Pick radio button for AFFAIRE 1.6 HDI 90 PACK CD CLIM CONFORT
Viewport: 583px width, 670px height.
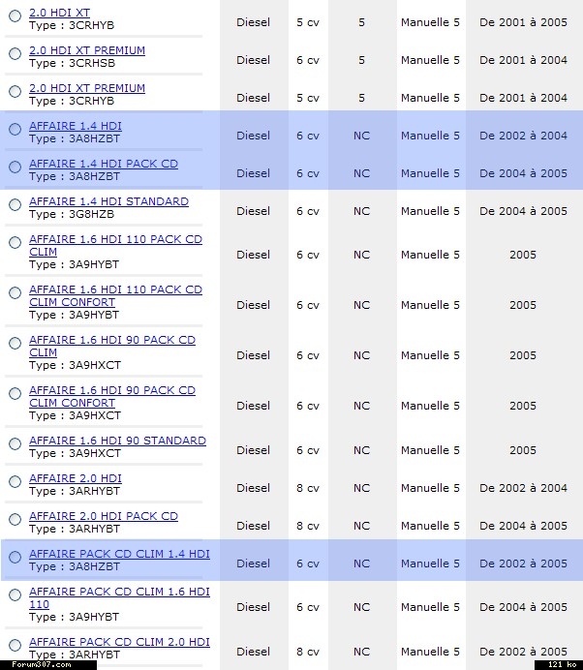pos(15,393)
